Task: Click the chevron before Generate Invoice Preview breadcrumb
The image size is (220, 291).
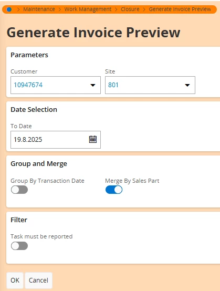Action: 144,9
